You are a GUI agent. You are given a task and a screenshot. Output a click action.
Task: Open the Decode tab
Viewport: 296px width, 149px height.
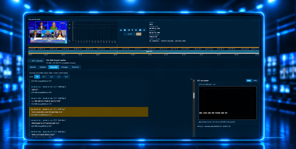(33, 67)
